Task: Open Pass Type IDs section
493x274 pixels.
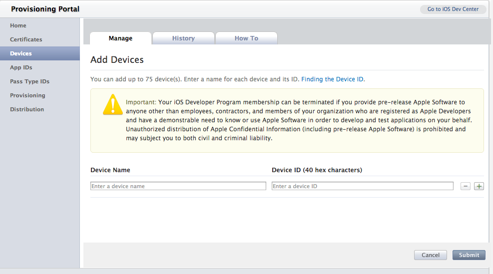Action: point(29,81)
